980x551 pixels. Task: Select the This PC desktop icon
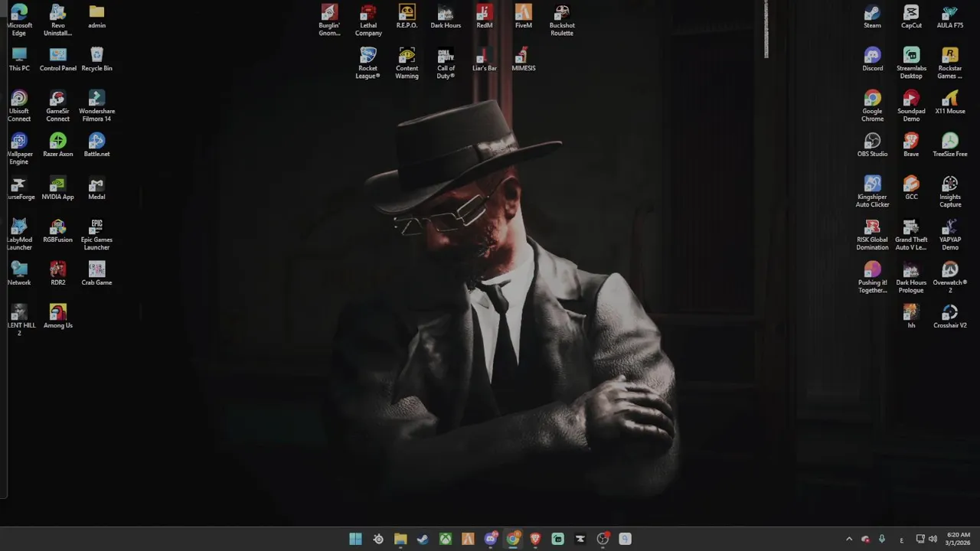[x=19, y=60]
